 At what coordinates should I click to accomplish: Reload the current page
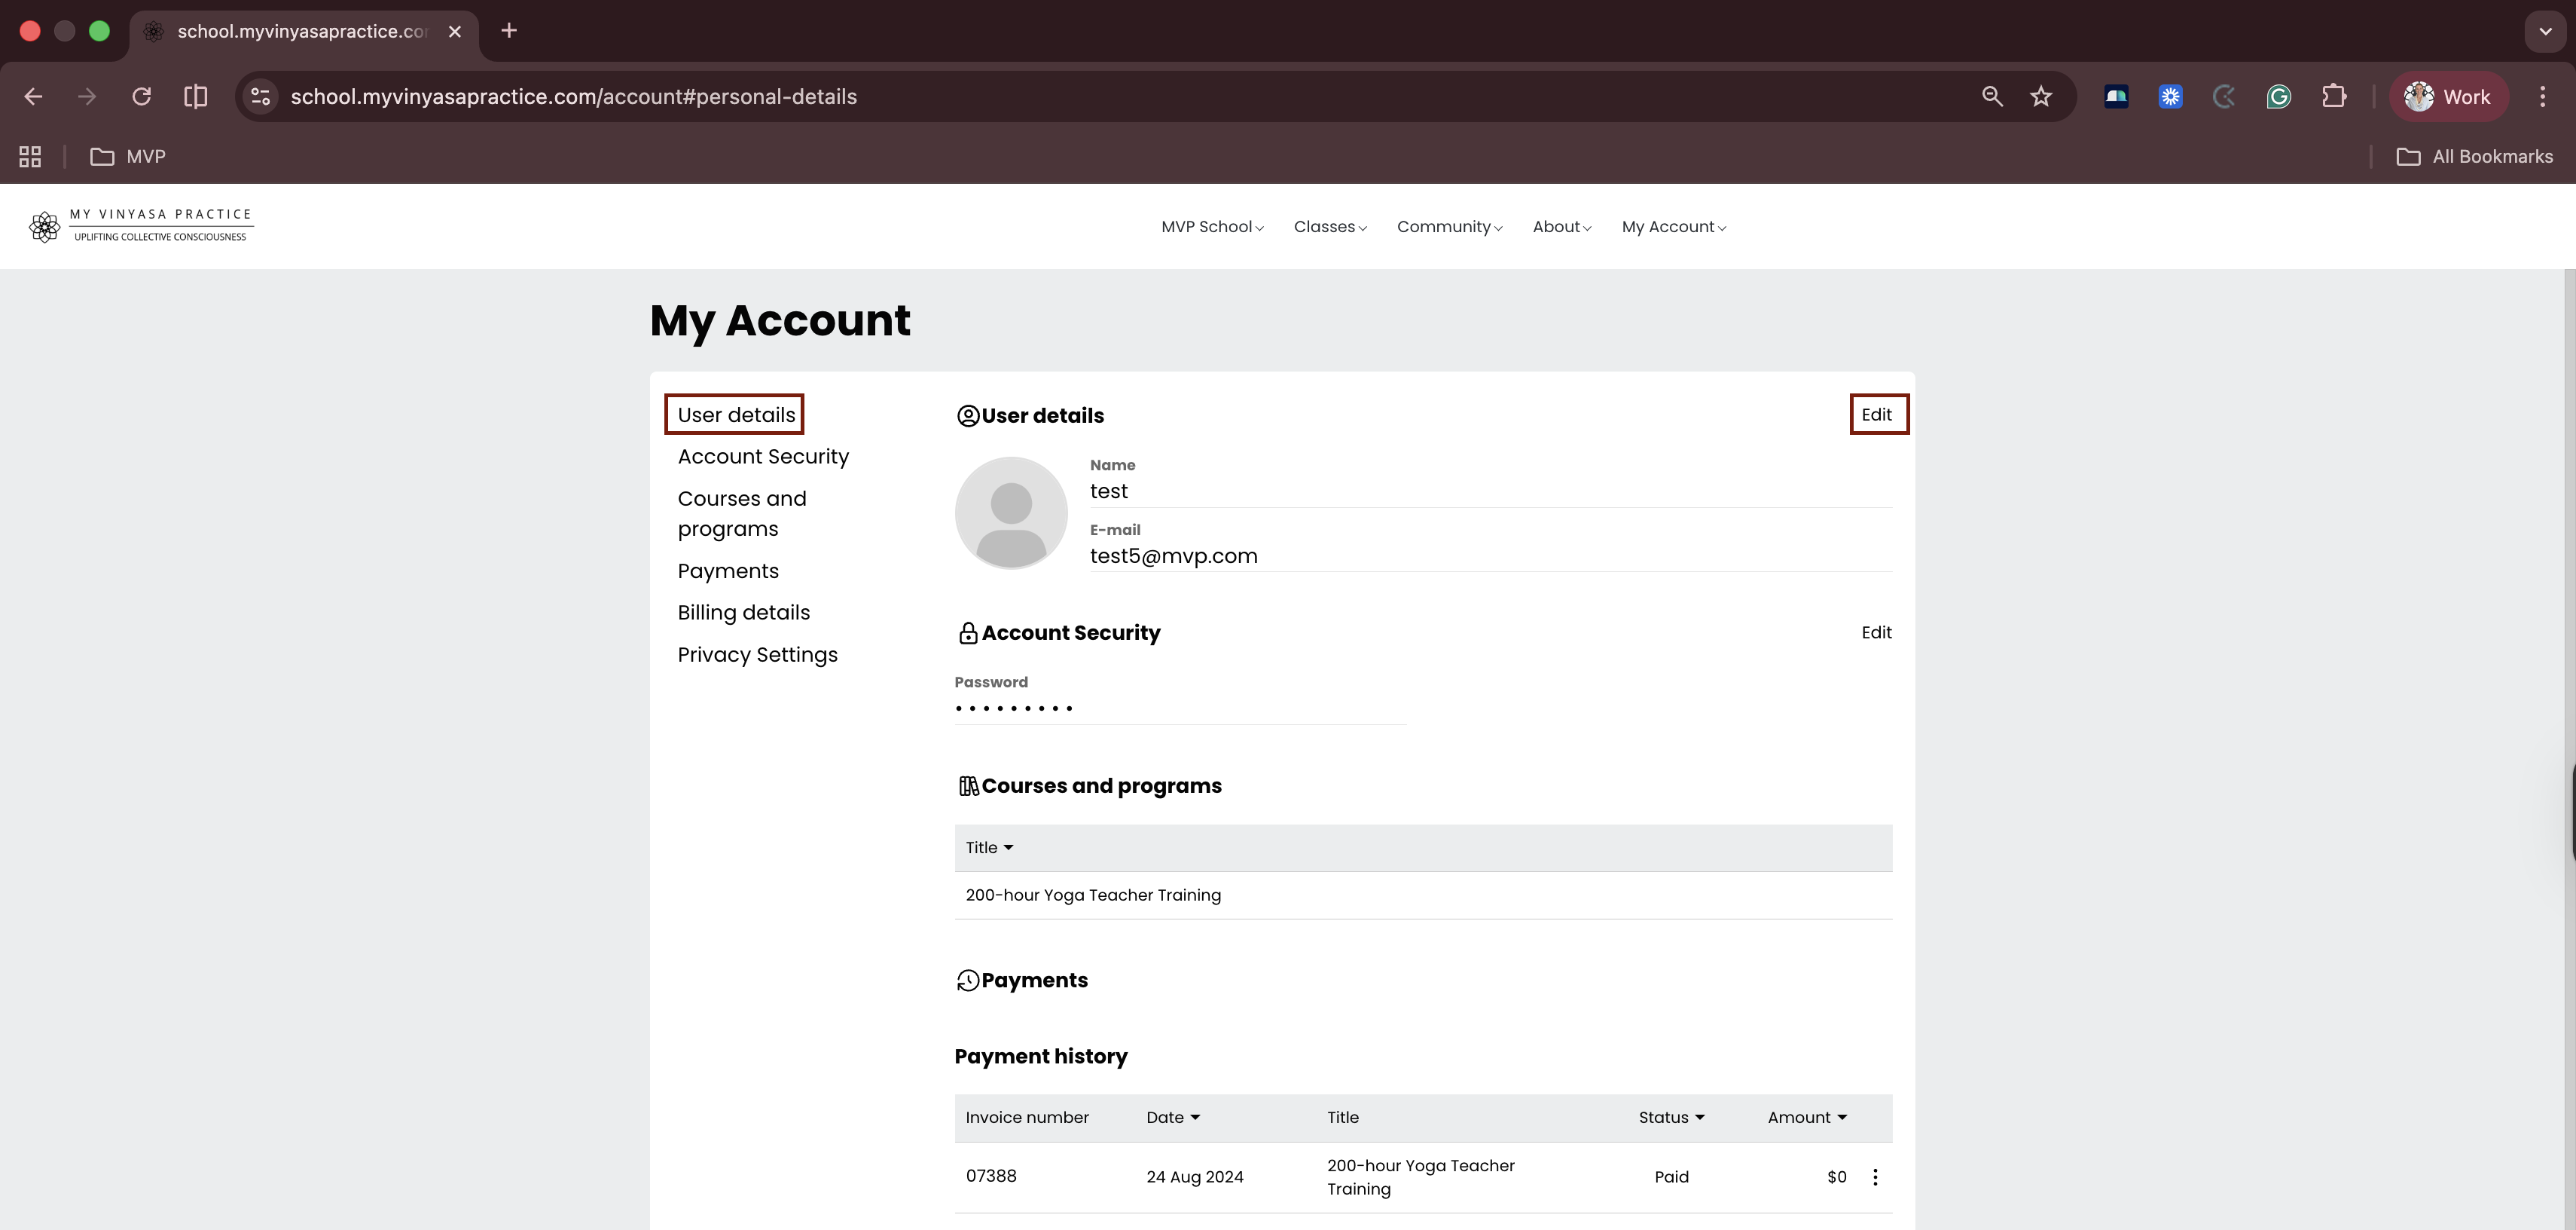[x=141, y=96]
